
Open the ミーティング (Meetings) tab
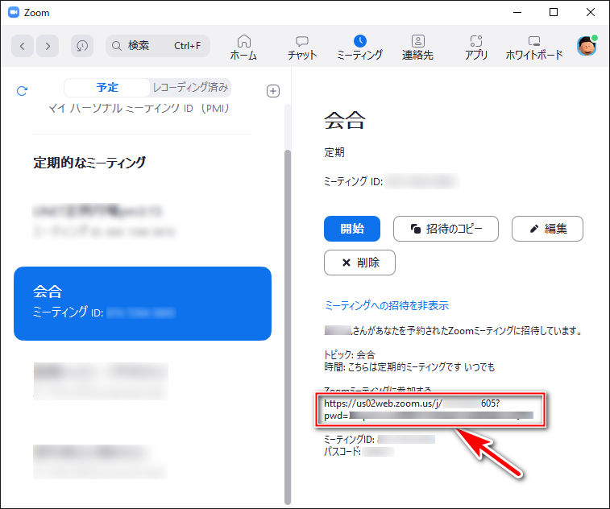point(360,47)
